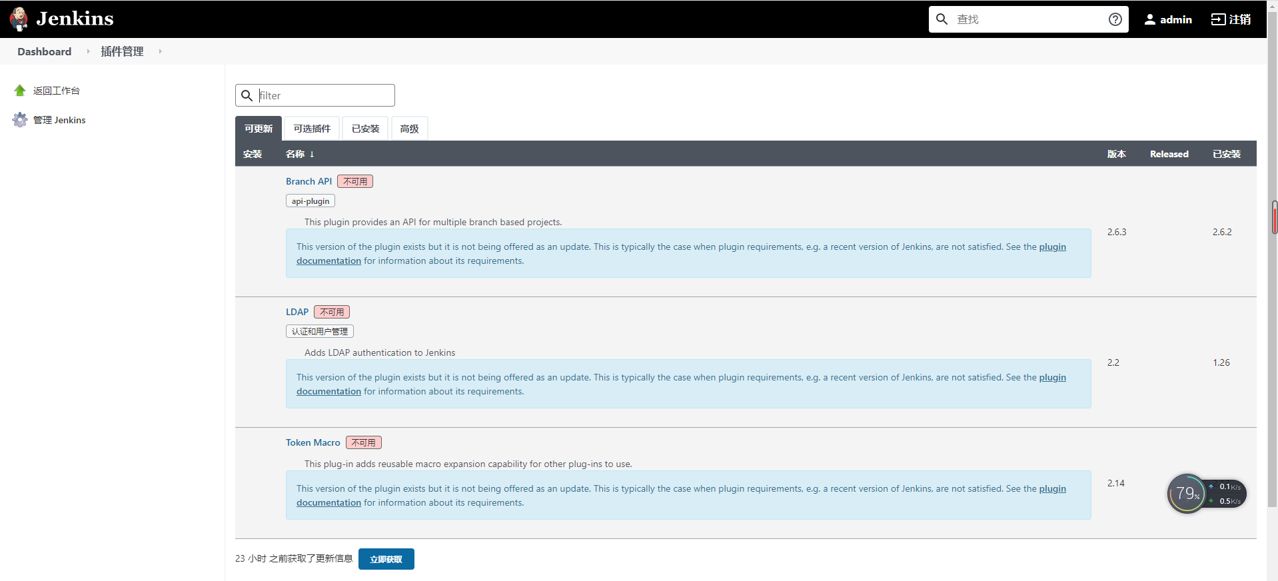This screenshot has height=581, width=1278.
Task: Click the 返回工作台 sidebar link
Action: pos(57,91)
